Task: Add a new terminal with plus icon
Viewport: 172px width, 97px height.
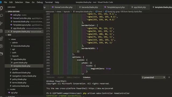Action: coord(169,77)
